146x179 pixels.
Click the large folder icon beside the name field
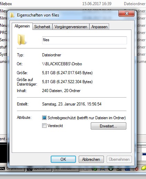click(x=22, y=40)
